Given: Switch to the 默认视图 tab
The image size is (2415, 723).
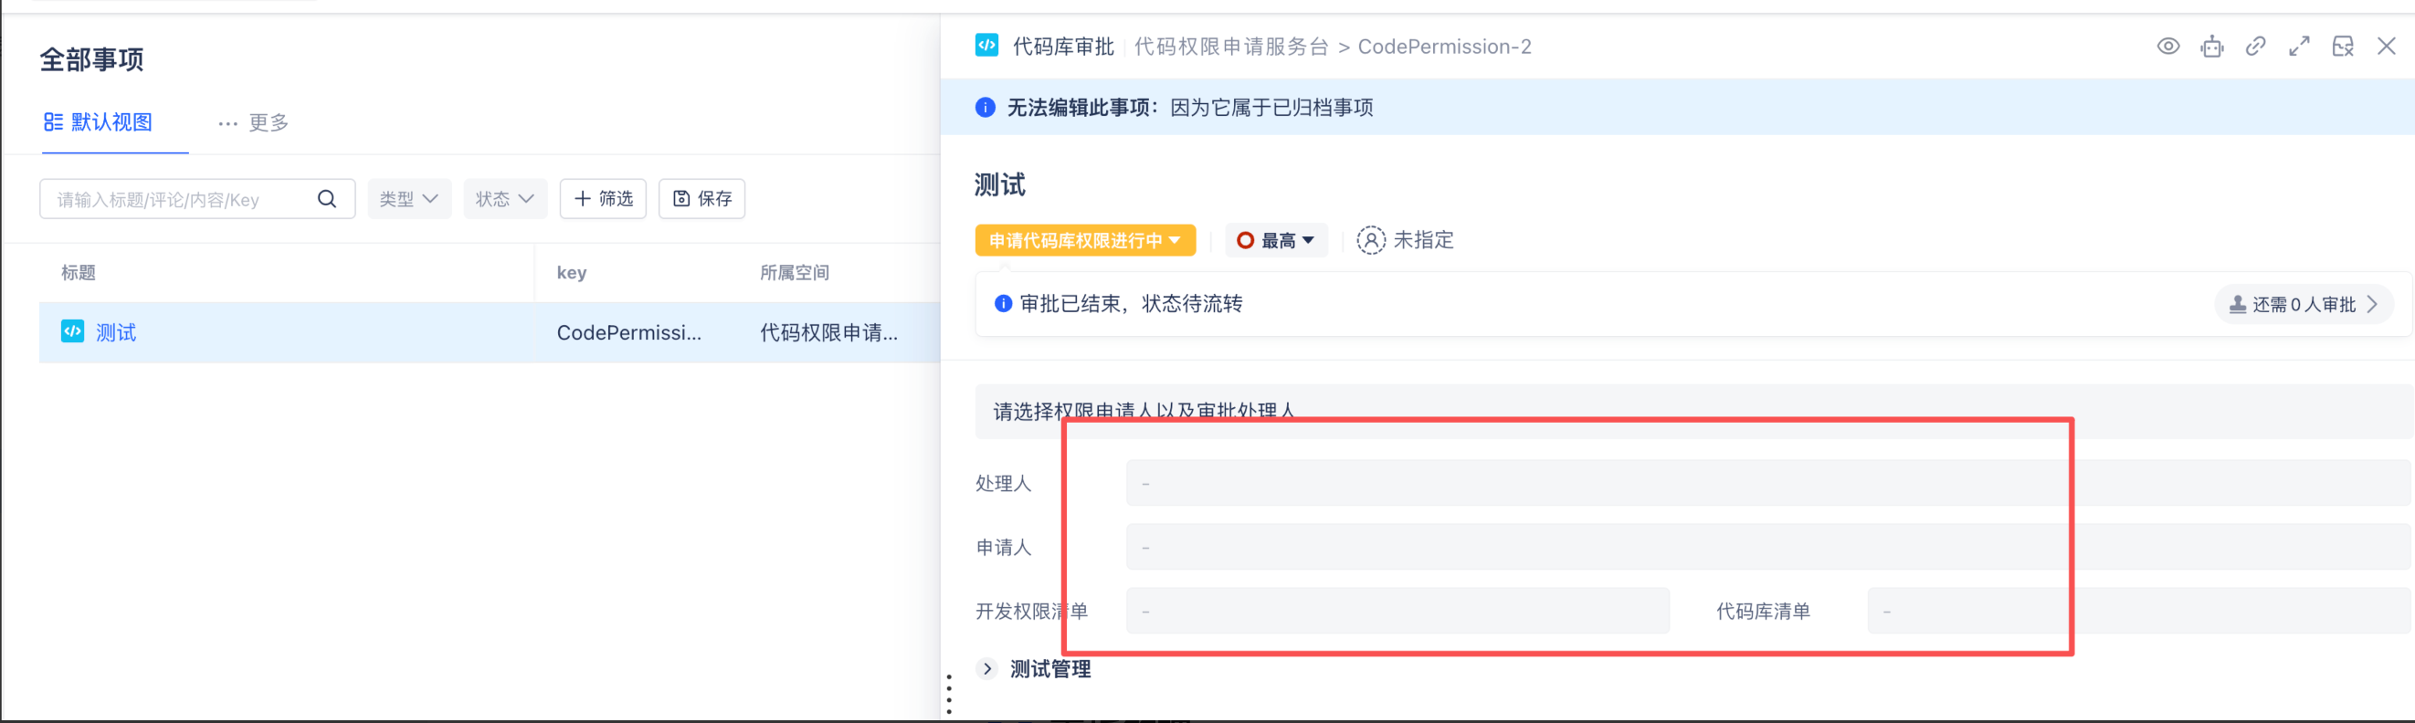Looking at the screenshot, I should 99,122.
